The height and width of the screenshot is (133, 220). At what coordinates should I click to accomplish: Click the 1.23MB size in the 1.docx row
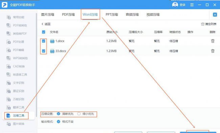[x=111, y=41]
